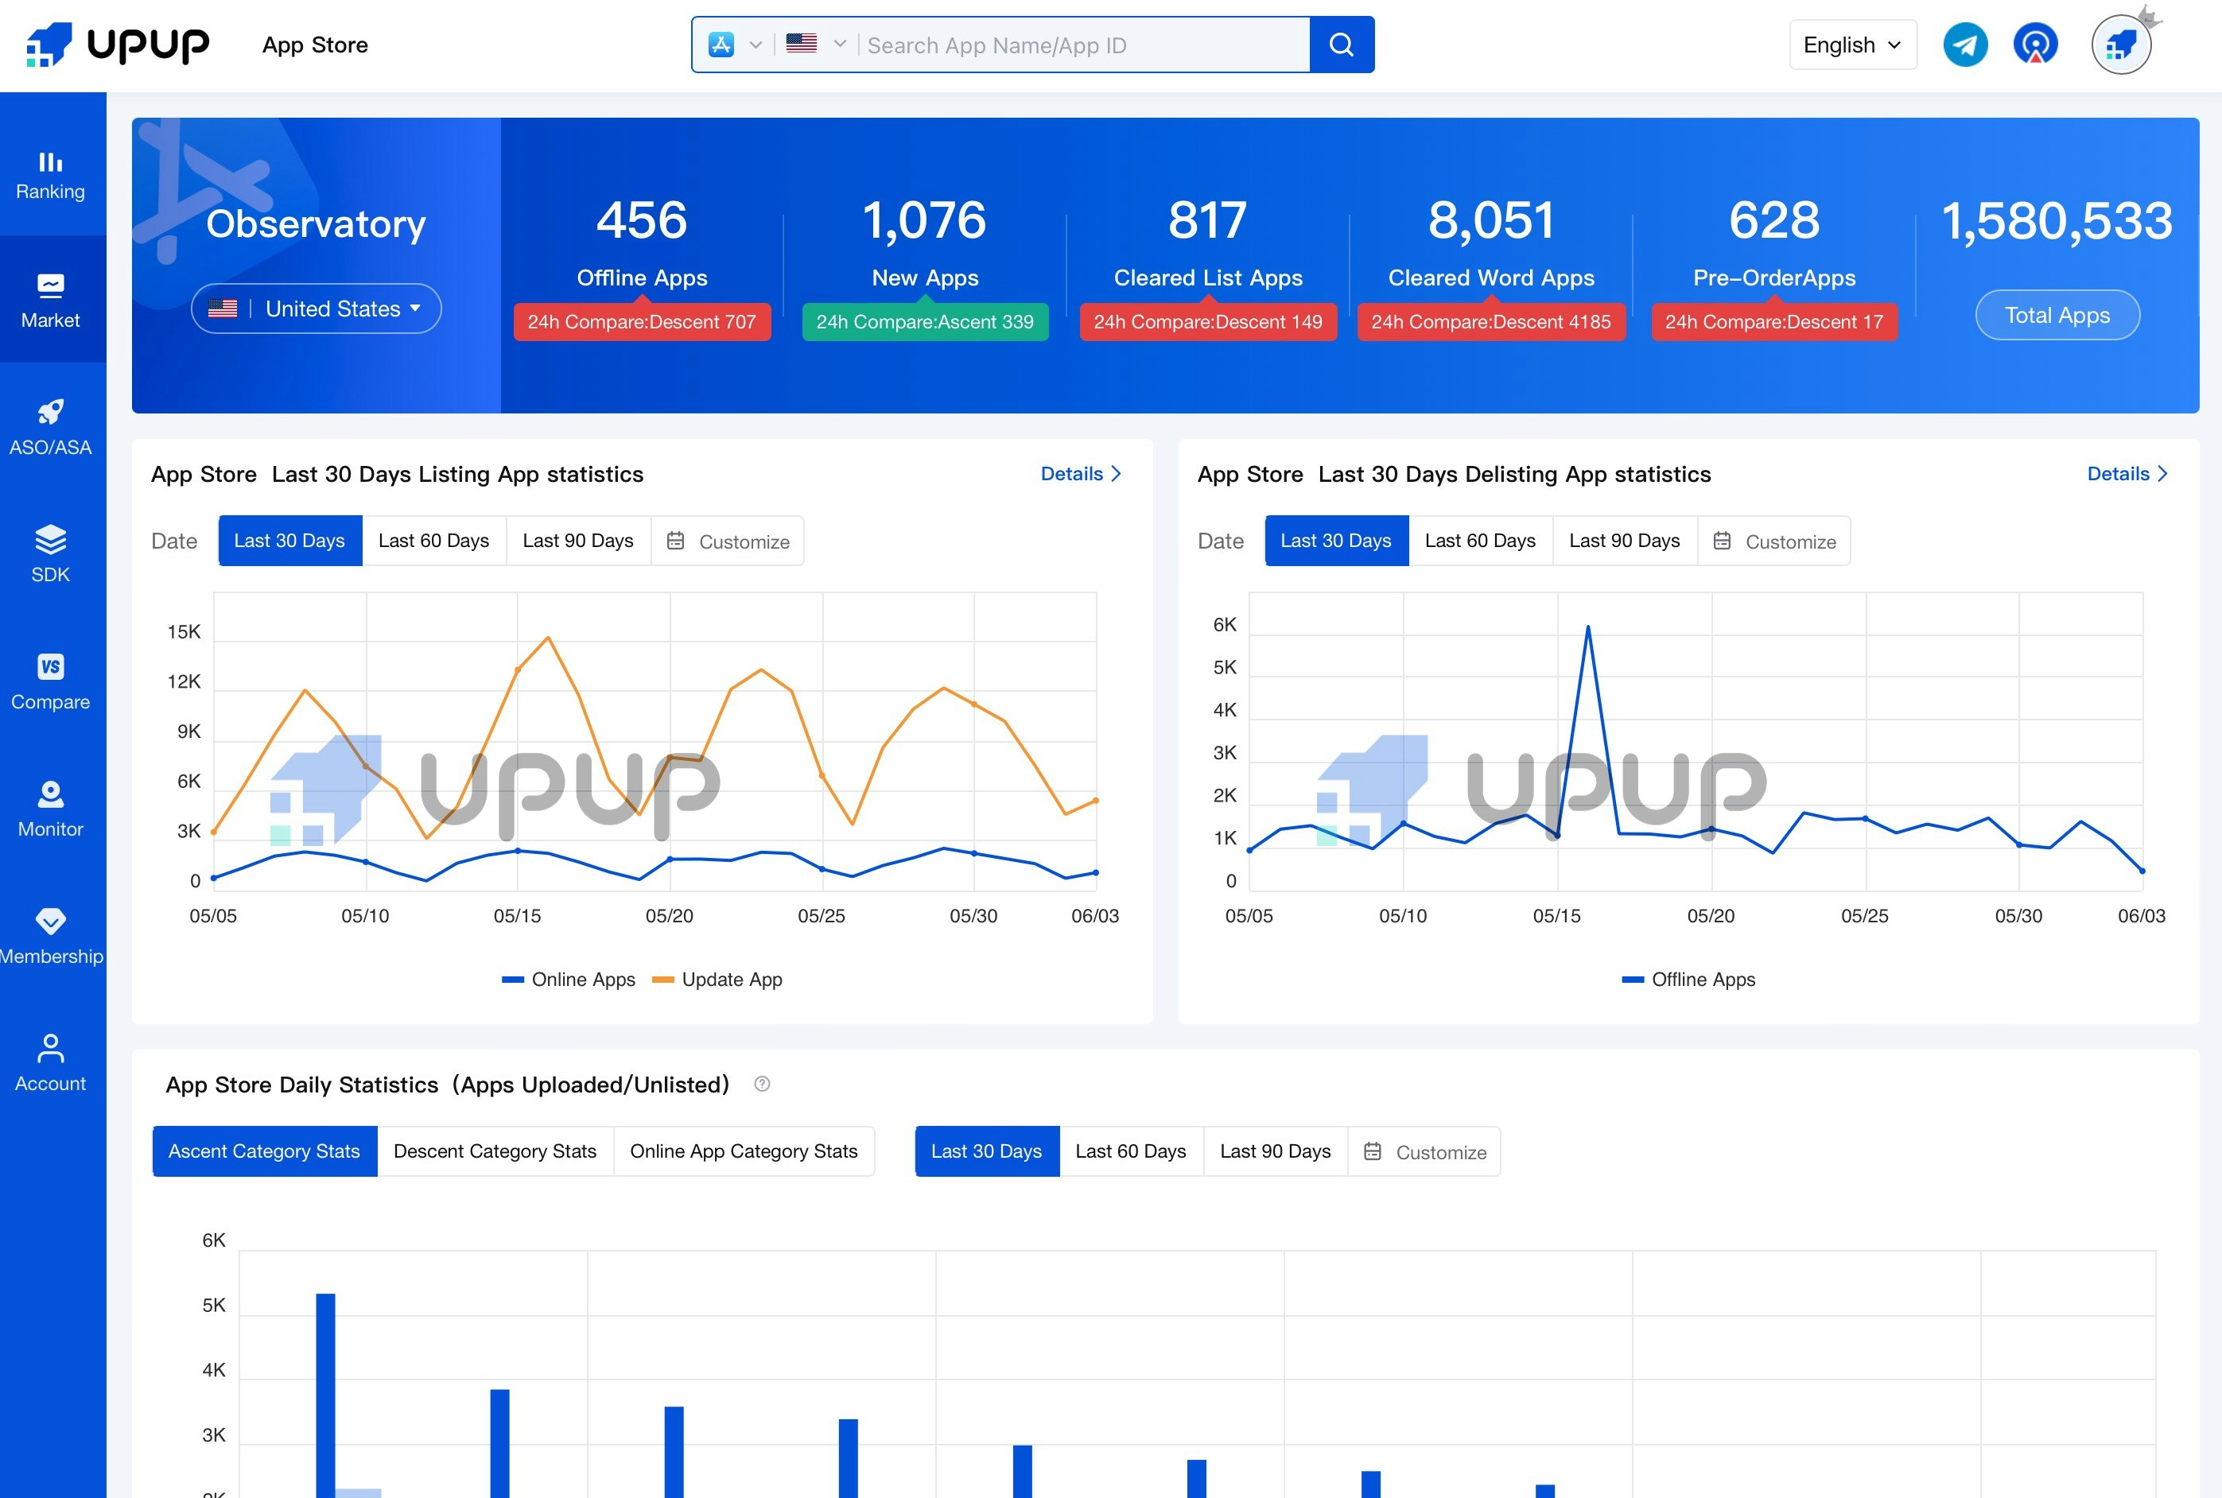Open the country flag dropdown in the search bar
The image size is (2222, 1498).
[816, 44]
